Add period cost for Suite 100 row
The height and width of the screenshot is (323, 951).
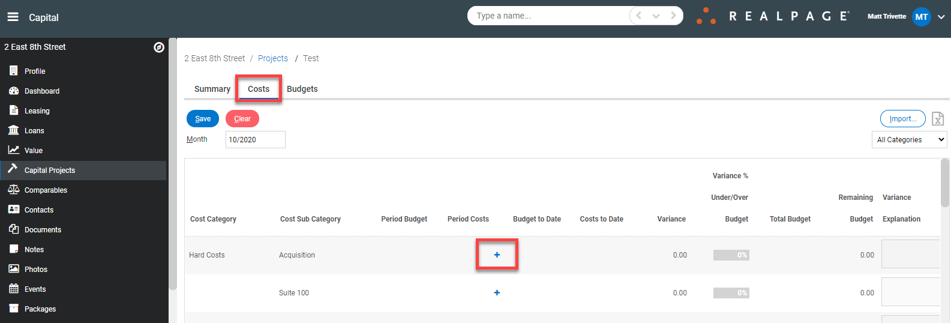pos(497,292)
